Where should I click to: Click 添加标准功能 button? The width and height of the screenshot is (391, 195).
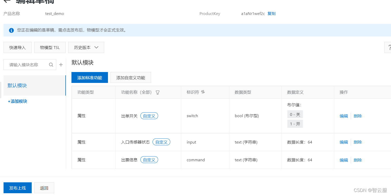pos(90,78)
